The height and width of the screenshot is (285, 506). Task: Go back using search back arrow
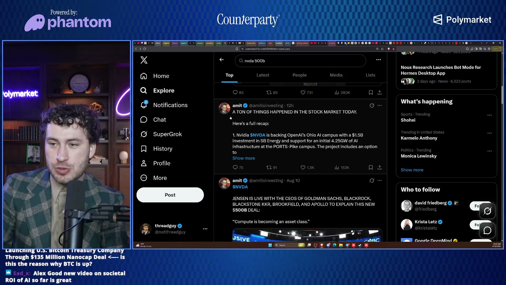tap(222, 60)
